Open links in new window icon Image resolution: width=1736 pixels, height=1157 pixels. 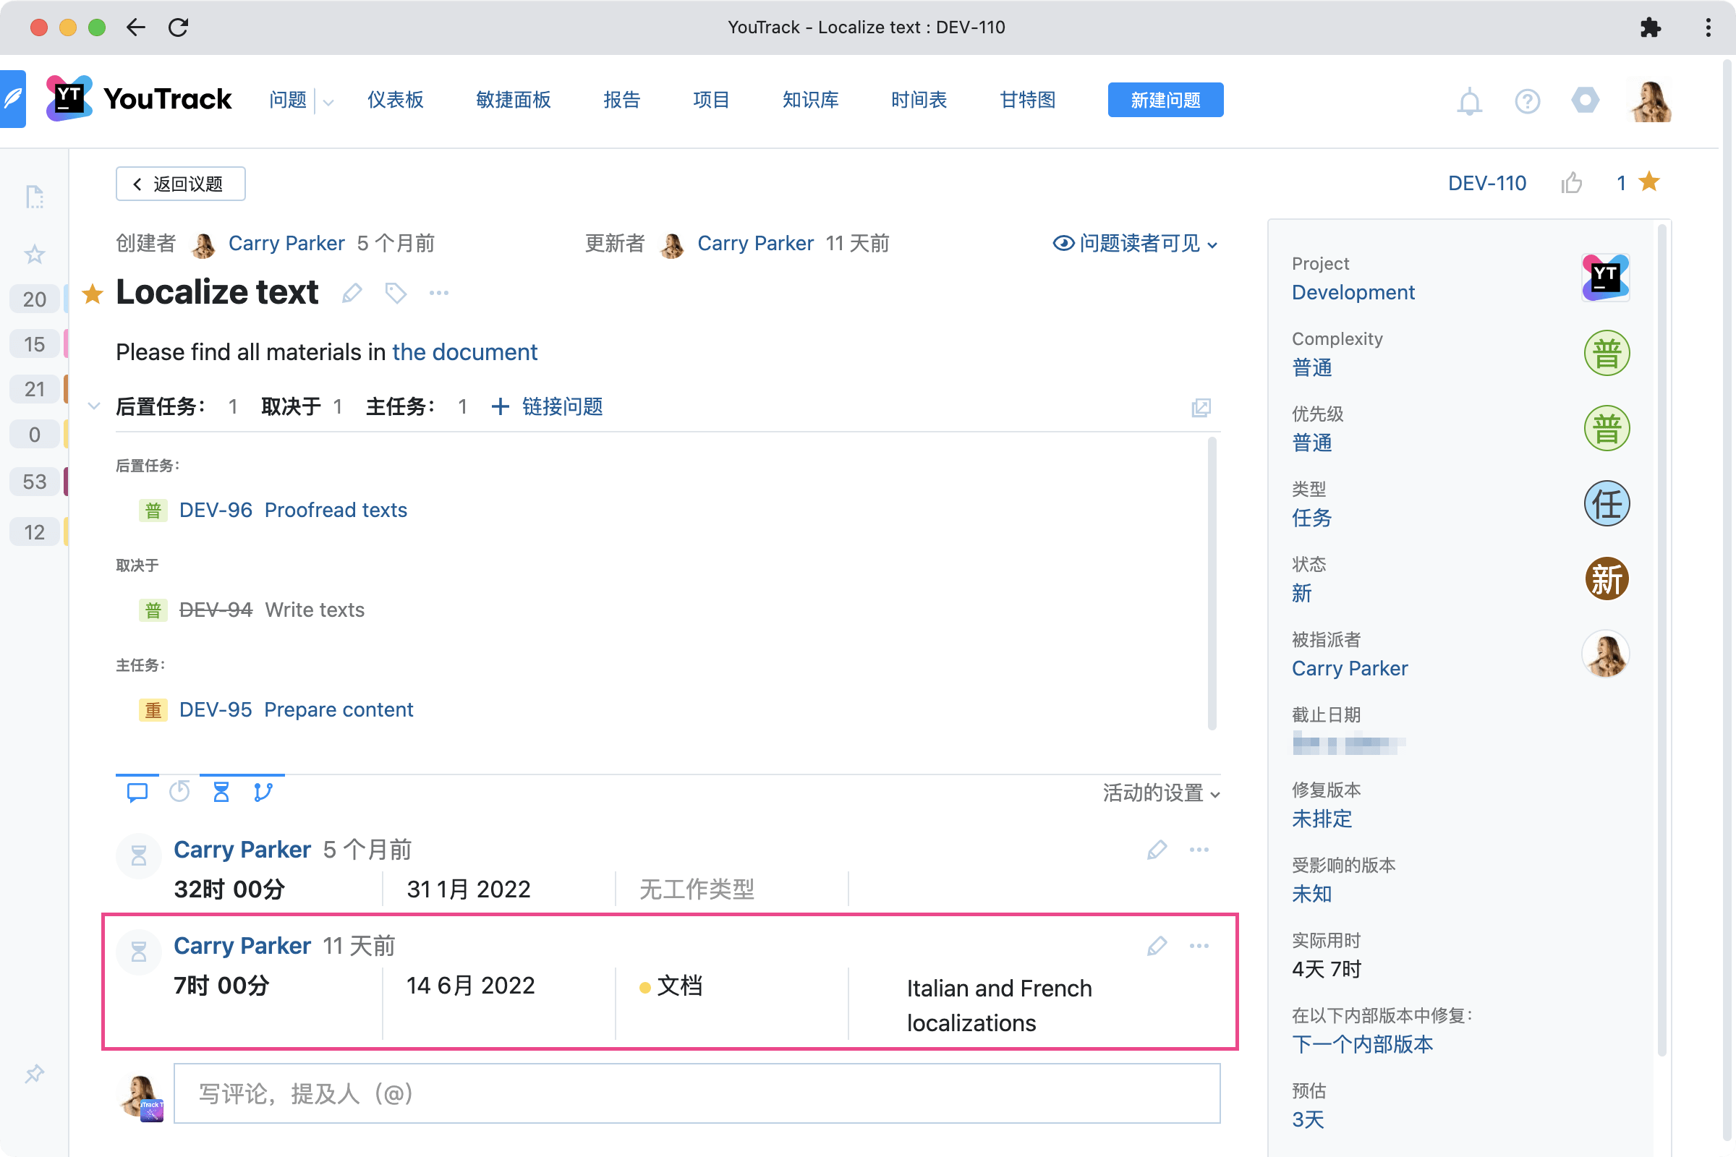pos(1201,407)
